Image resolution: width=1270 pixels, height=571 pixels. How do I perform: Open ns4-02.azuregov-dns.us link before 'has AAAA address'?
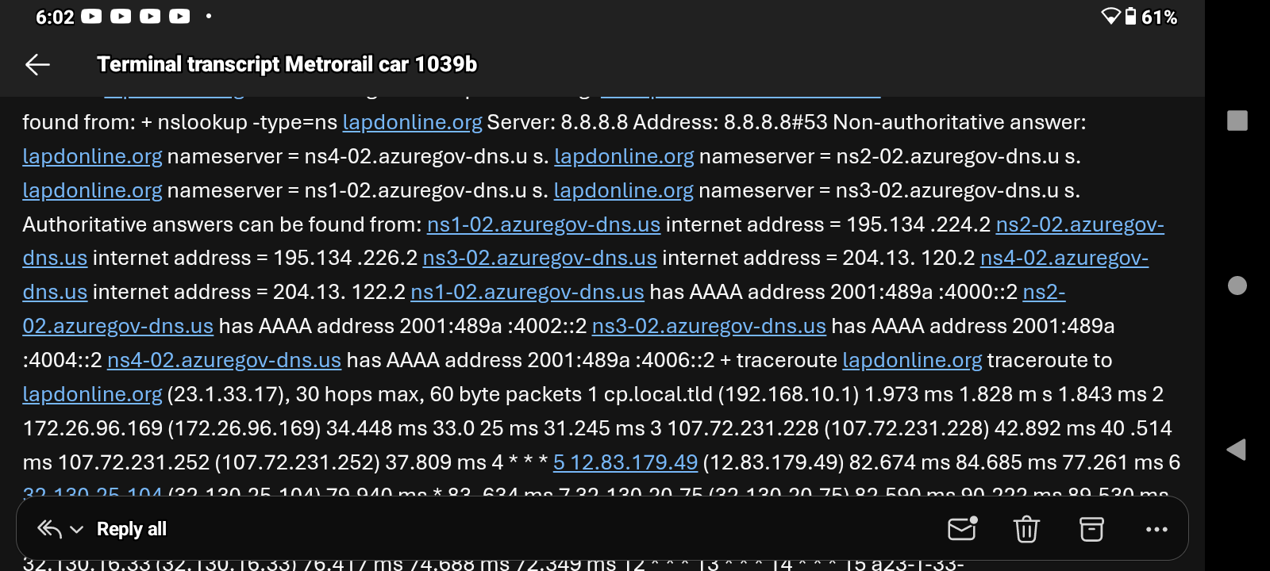coord(224,360)
